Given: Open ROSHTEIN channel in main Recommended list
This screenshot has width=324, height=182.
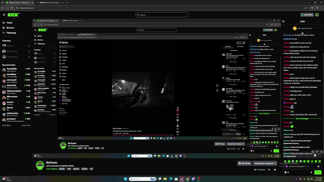Looking at the screenshot, I should click(16, 86).
